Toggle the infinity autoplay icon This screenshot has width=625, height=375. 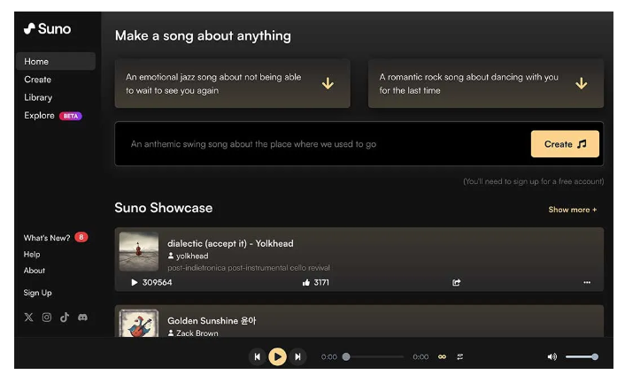[442, 356]
